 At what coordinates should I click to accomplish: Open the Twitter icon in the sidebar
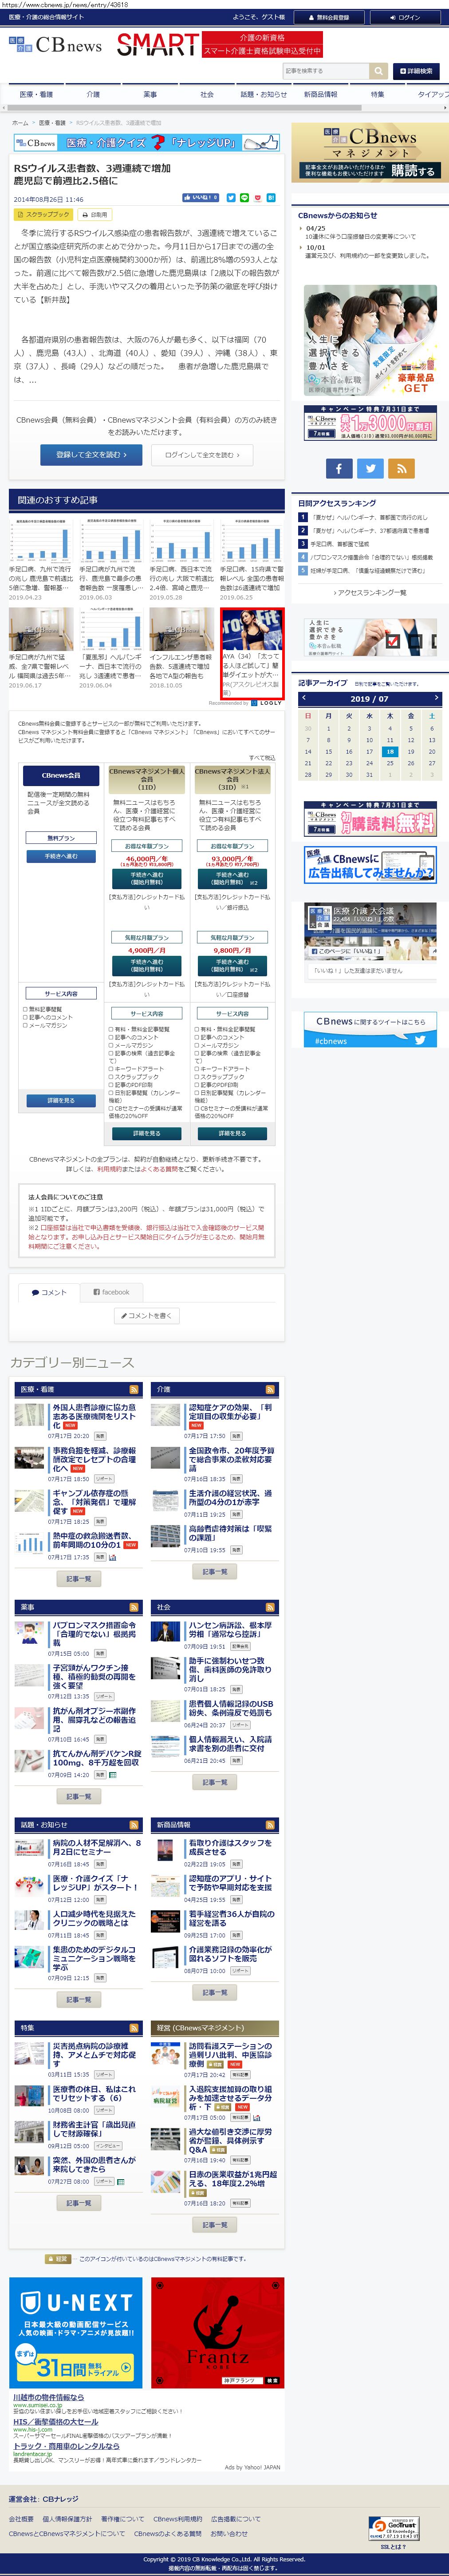(x=370, y=468)
